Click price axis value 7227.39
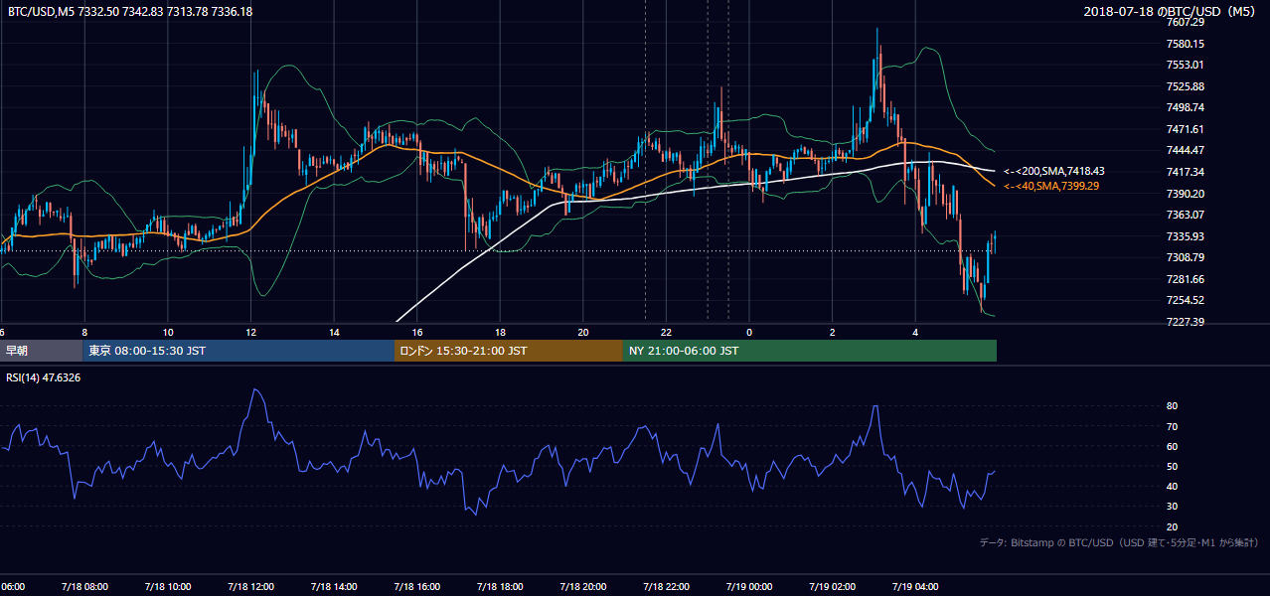This screenshot has width=1270, height=596. pyautogui.click(x=1186, y=322)
